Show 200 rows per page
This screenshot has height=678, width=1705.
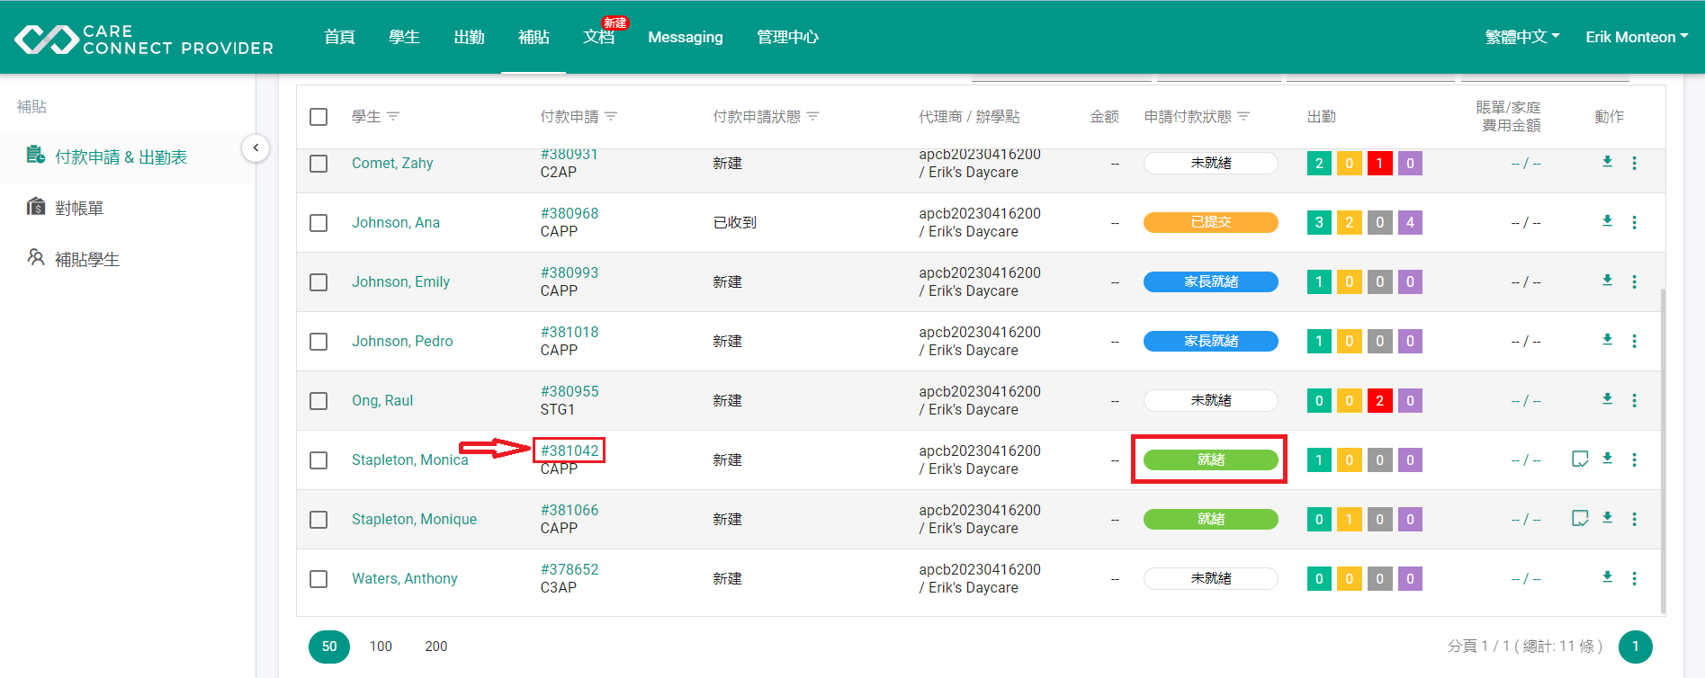[436, 647]
